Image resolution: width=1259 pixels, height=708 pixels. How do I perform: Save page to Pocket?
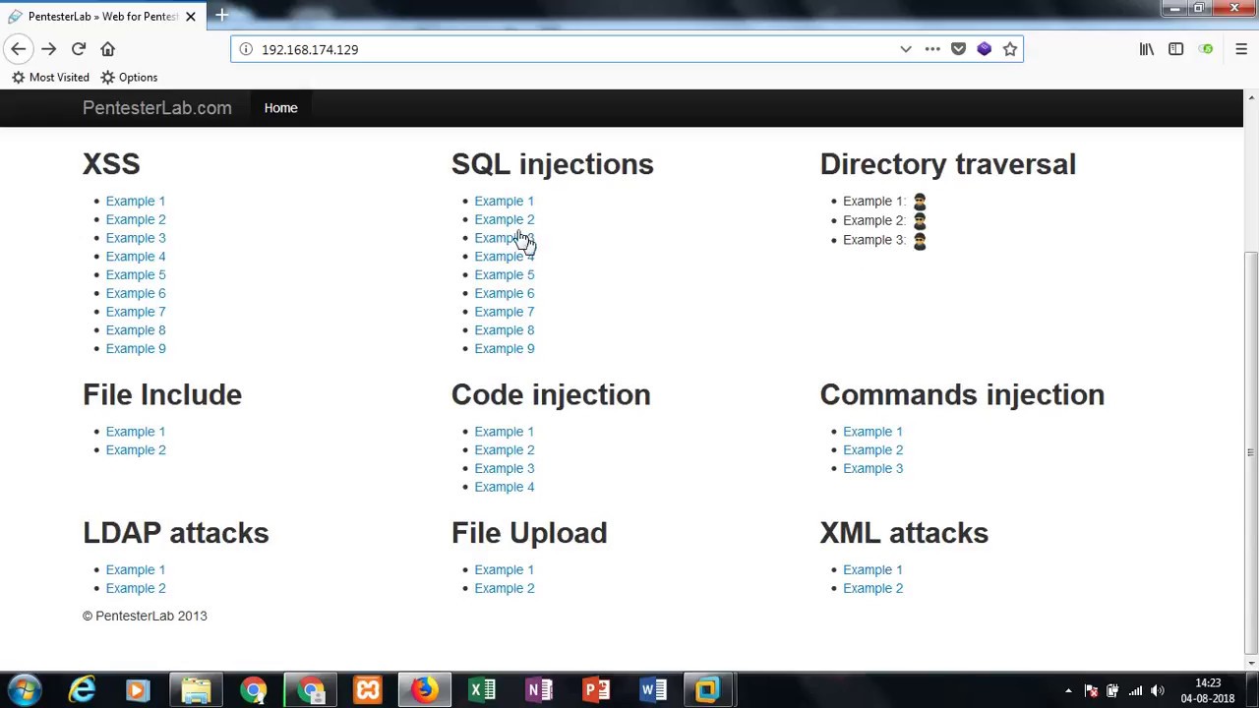(958, 49)
